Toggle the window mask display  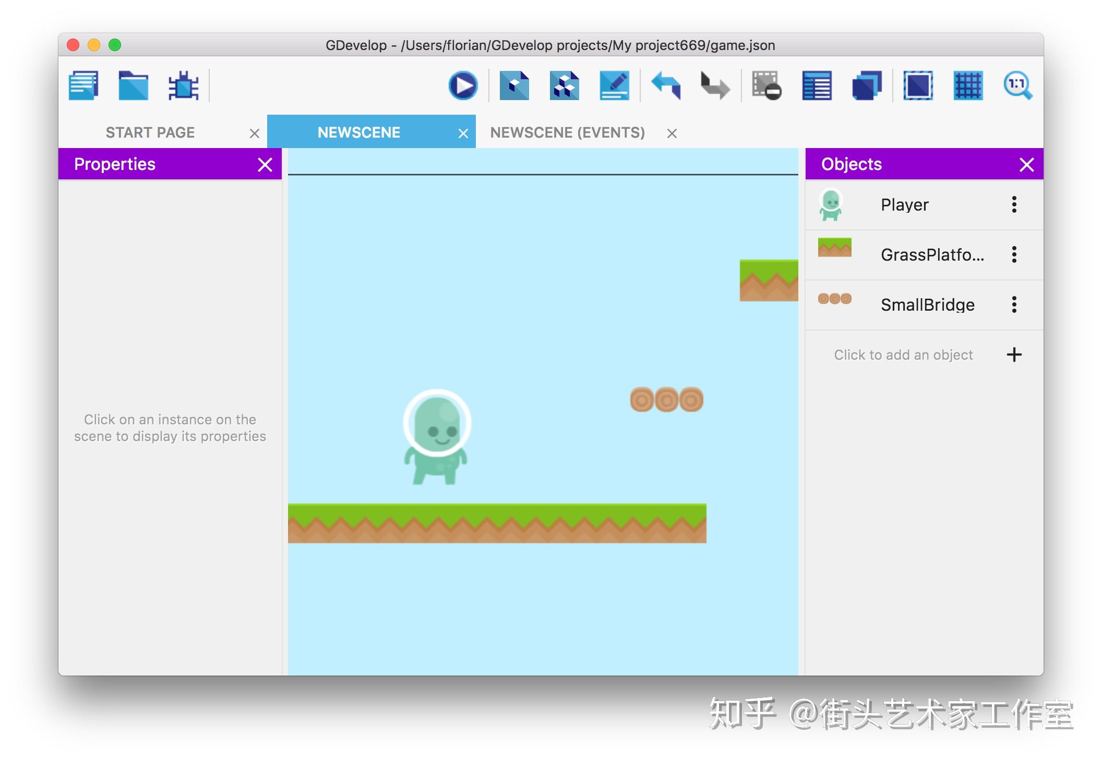pos(918,85)
